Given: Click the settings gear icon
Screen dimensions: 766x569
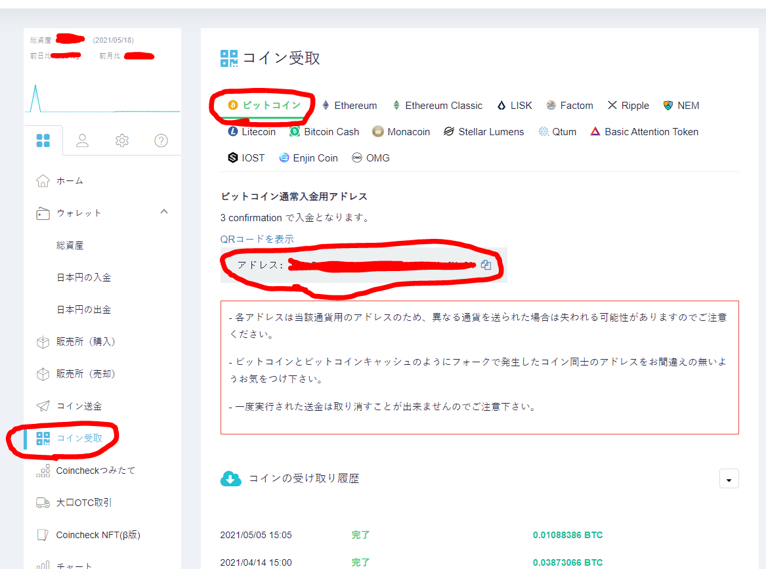Looking at the screenshot, I should coord(121,140).
